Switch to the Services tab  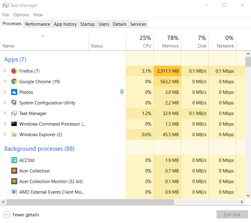(x=138, y=24)
